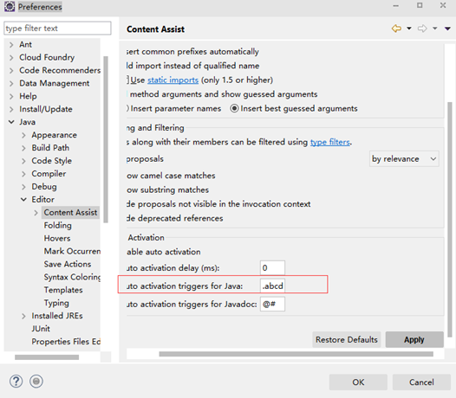Open the Hovers preferences page
Screen dimensions: 456x398
coord(57,238)
